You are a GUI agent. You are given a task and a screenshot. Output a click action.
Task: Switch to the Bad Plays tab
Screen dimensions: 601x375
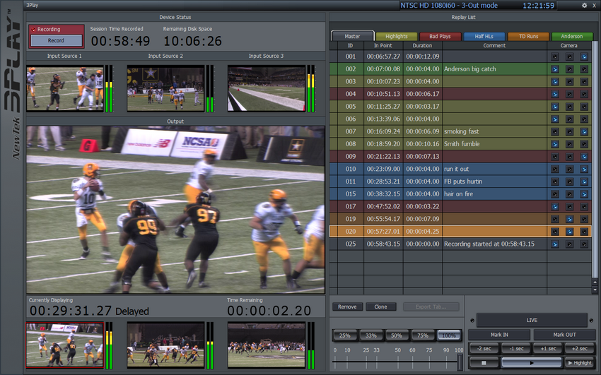point(440,36)
